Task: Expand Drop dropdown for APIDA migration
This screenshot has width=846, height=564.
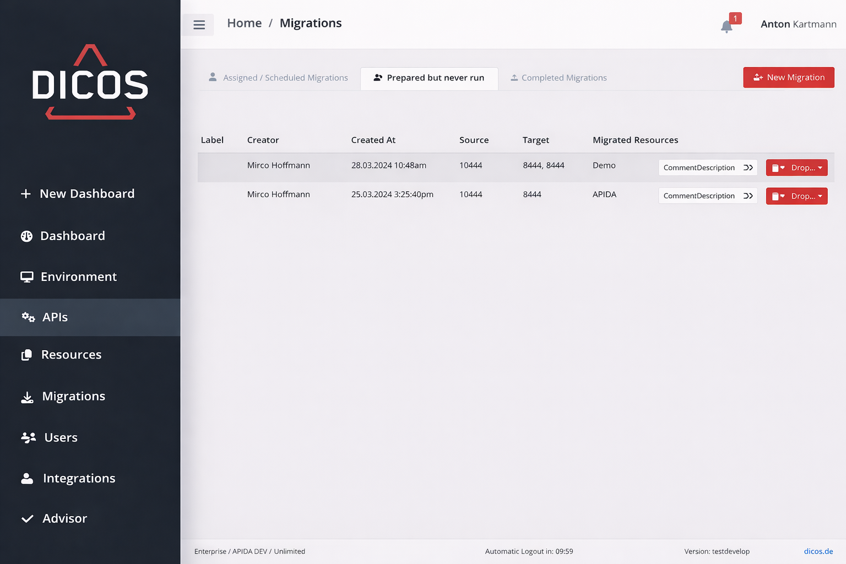Action: click(x=796, y=196)
